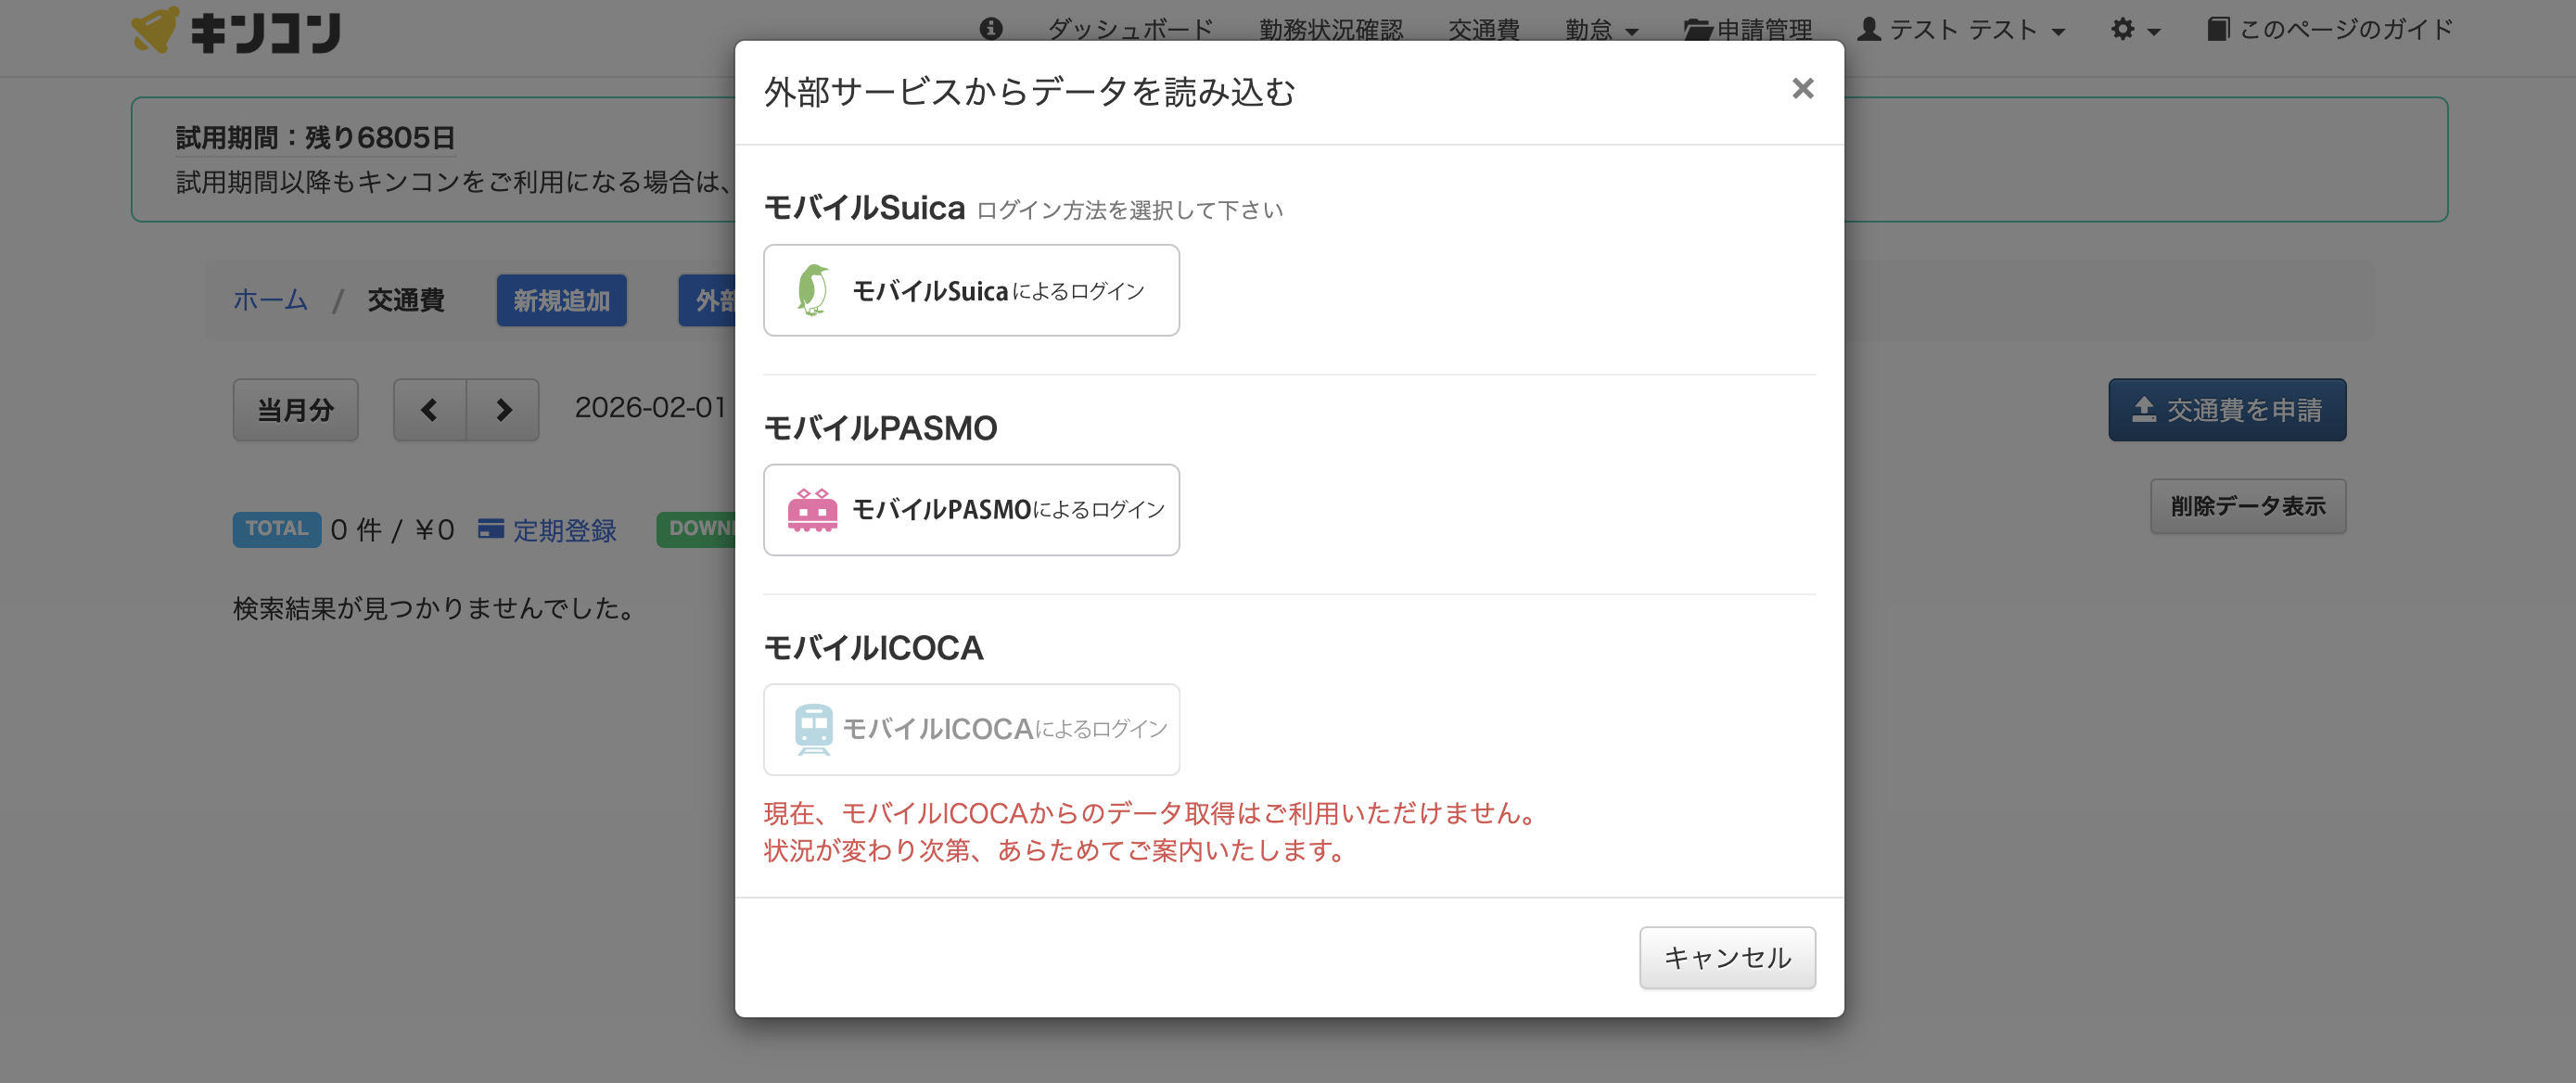The width and height of the screenshot is (2576, 1083).
Task: Open 申請管理 in the navbar
Action: click(x=1747, y=29)
